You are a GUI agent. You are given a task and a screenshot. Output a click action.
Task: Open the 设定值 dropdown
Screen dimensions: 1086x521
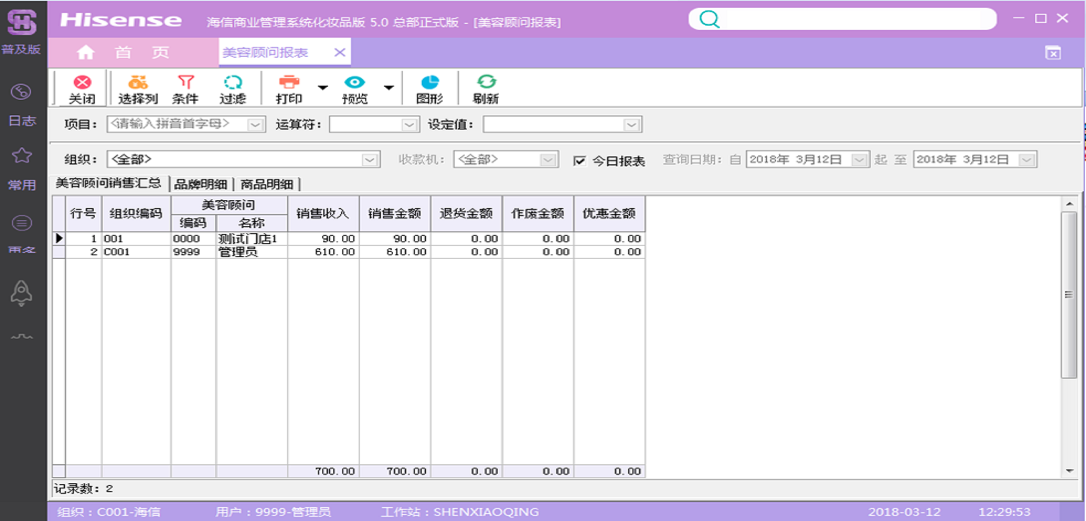coord(632,125)
